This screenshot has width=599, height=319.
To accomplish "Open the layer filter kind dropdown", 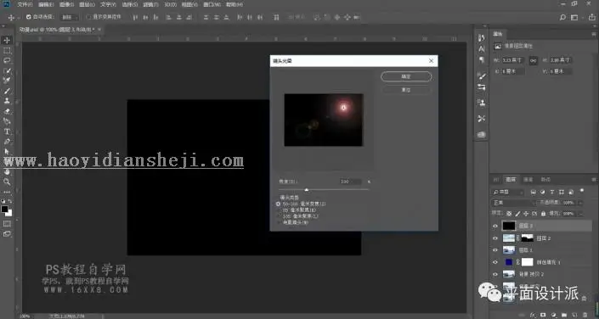I will (507, 192).
